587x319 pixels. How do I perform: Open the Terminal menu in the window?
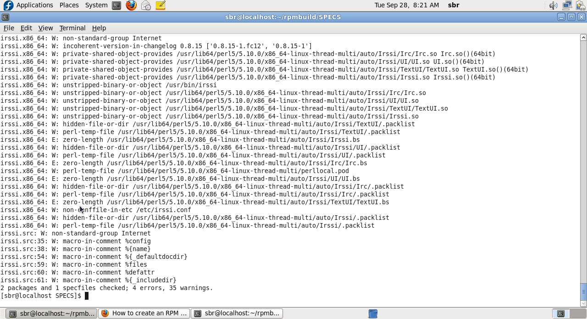click(72, 28)
